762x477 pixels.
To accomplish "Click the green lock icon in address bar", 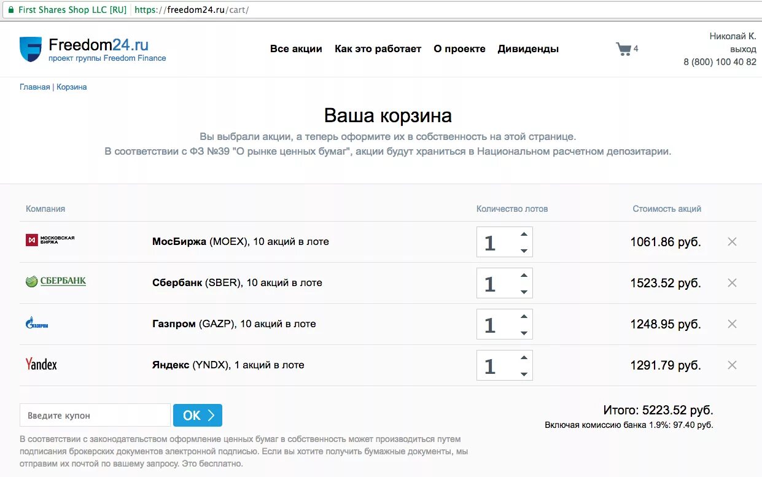I will tap(10, 10).
